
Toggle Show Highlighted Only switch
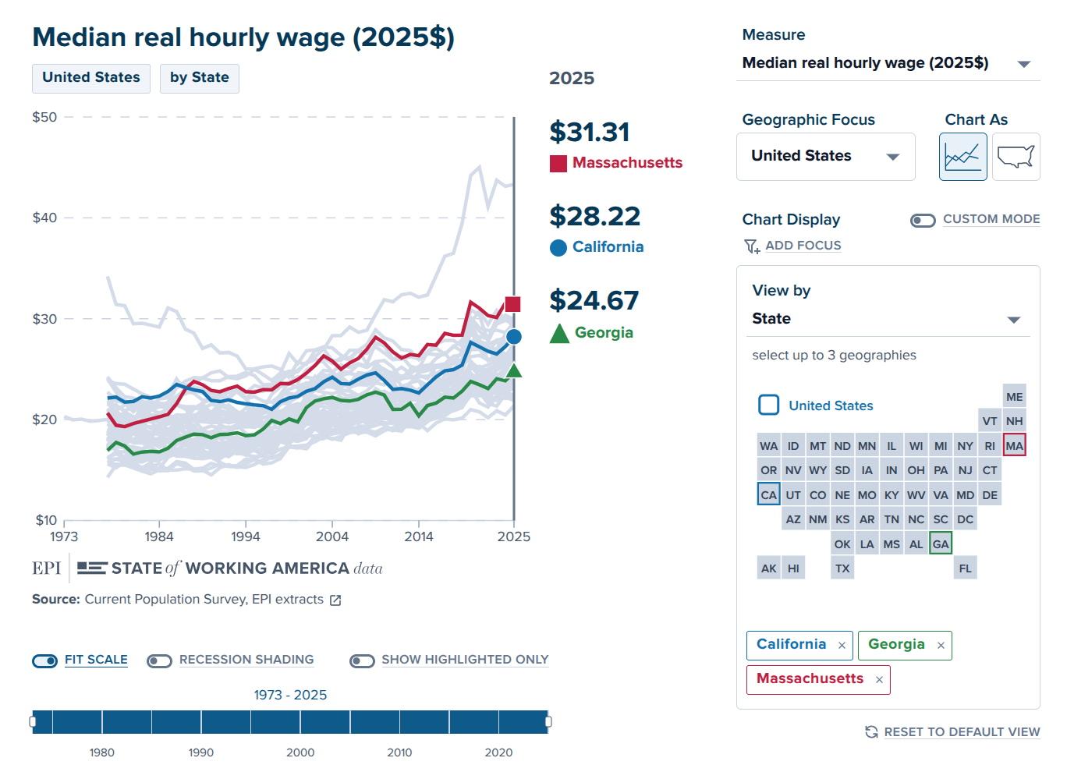tap(362, 661)
